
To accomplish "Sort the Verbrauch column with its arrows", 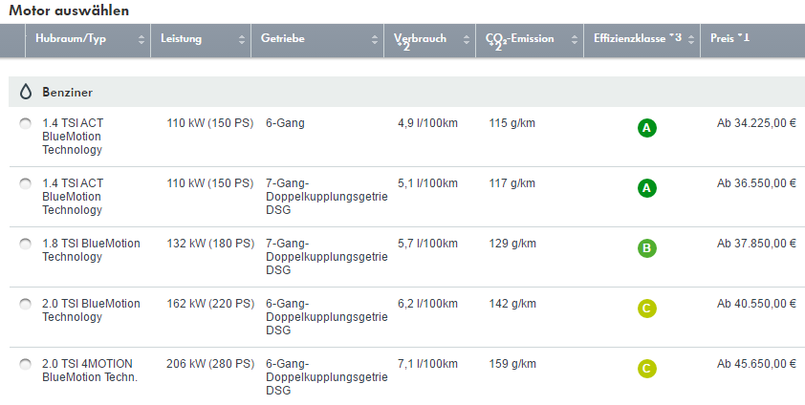I will [467, 39].
